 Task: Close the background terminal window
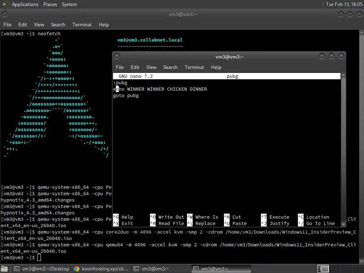[359, 14]
